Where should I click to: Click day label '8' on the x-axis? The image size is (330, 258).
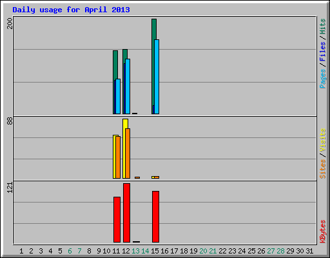89,251
